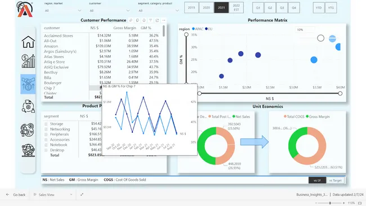This screenshot has width=366, height=206.
Task: Click the Total COGS legend entry
Action: click(294, 117)
